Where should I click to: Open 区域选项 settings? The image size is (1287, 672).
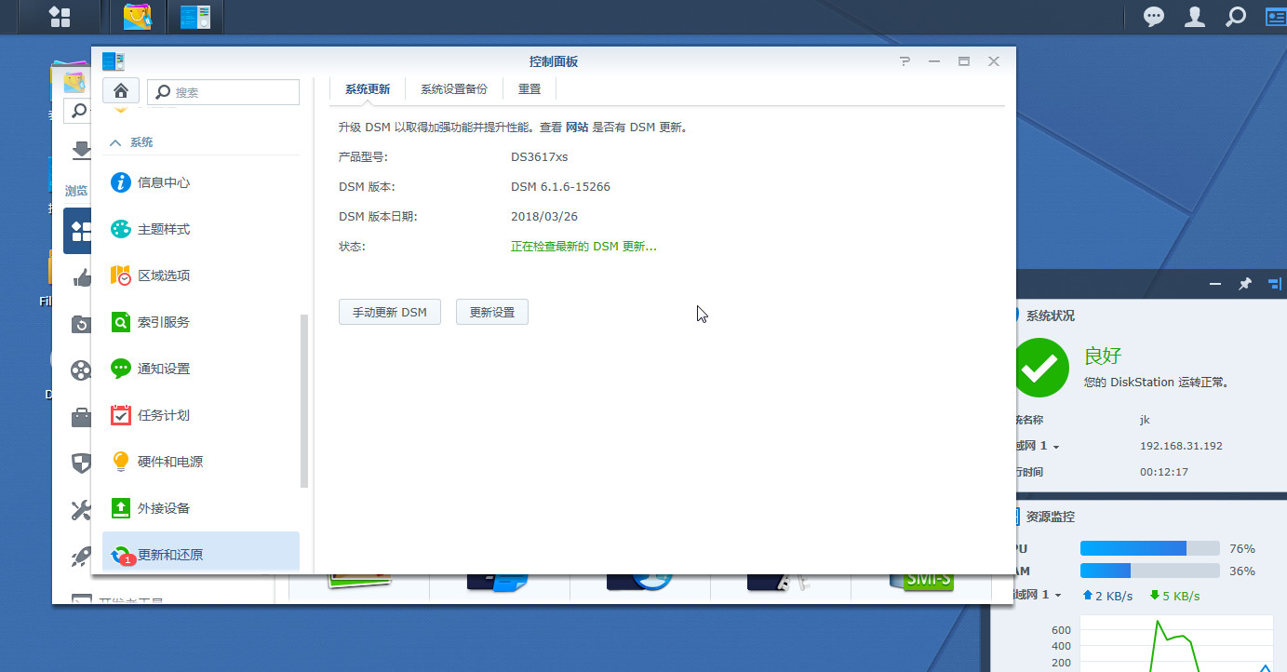coord(165,276)
